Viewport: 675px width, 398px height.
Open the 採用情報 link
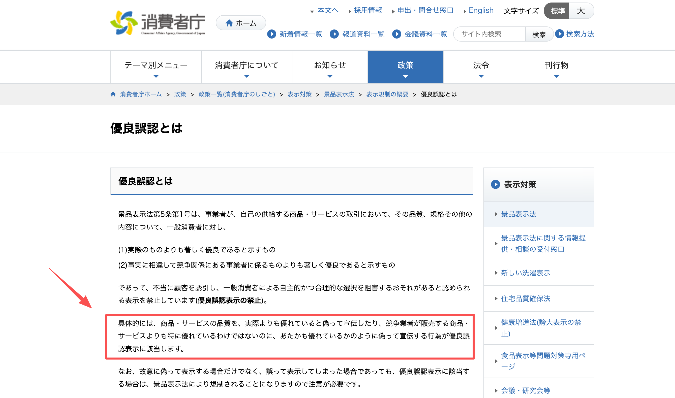coord(368,11)
